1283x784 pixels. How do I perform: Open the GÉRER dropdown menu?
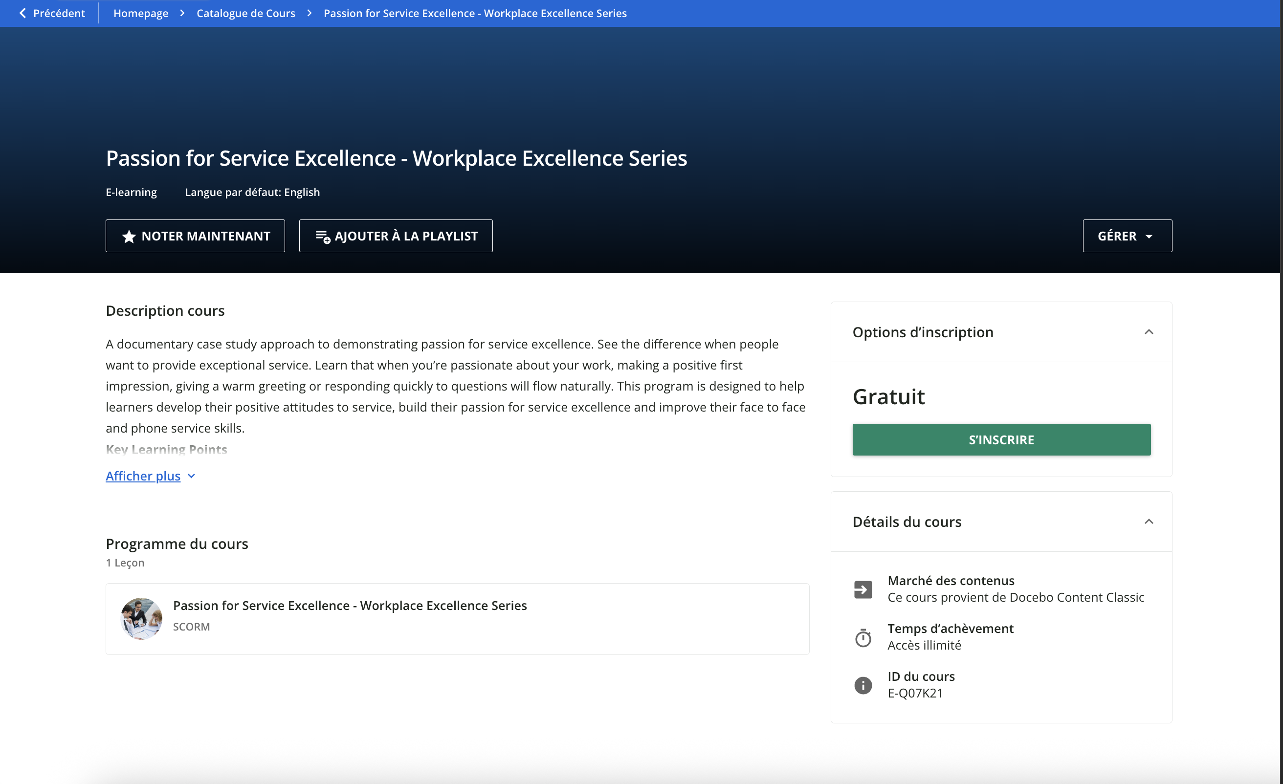click(1127, 236)
